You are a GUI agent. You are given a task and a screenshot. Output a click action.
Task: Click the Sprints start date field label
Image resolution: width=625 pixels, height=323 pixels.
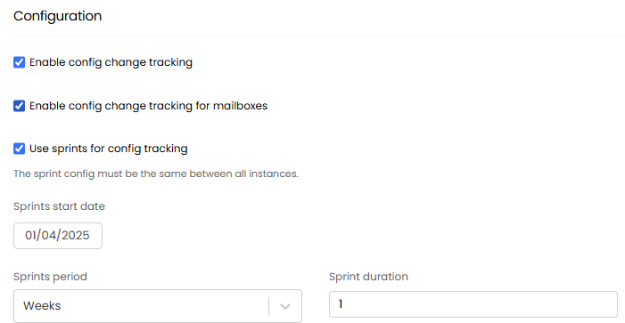click(60, 206)
